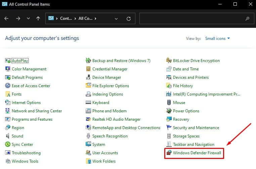Minimize the Control Panel window
The image size is (256, 169).
pos(220,4)
